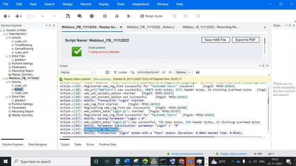The height and width of the screenshot is (166, 296).
Task: Switch to the Errors output tab
Action: 90,144
